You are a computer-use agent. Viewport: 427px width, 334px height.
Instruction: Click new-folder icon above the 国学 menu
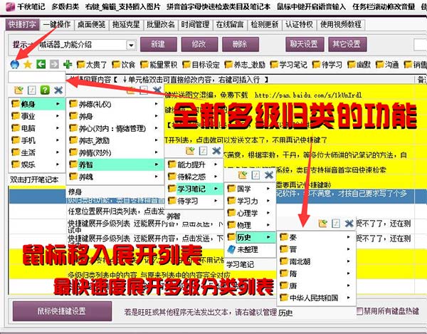pos(243,175)
